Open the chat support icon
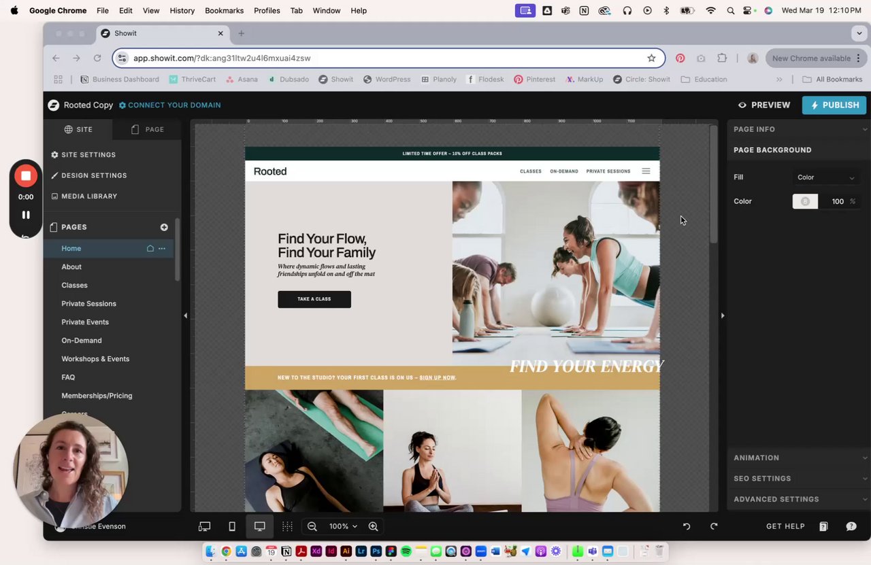Screen dimensions: 871x565 pyautogui.click(x=851, y=526)
